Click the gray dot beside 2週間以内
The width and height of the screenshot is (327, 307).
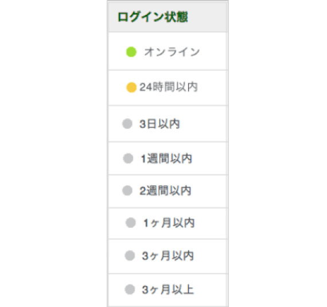[127, 191]
